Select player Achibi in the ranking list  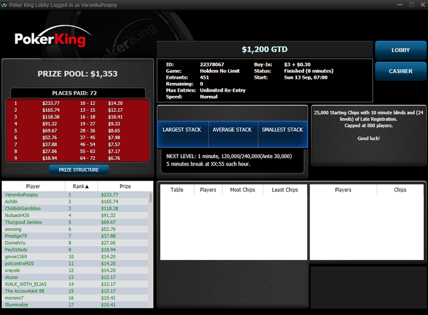pyautogui.click(x=75, y=201)
